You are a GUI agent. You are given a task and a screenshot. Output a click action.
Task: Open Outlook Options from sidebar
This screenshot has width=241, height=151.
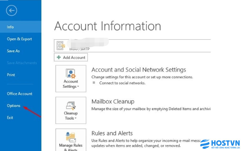coord(14,106)
